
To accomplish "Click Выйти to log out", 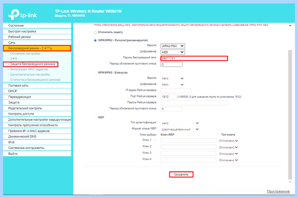I will 37,153.
